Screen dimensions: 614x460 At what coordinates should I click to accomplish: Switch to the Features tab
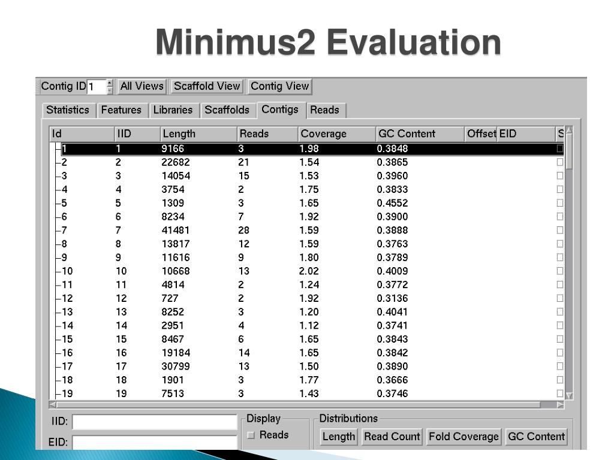pos(121,110)
